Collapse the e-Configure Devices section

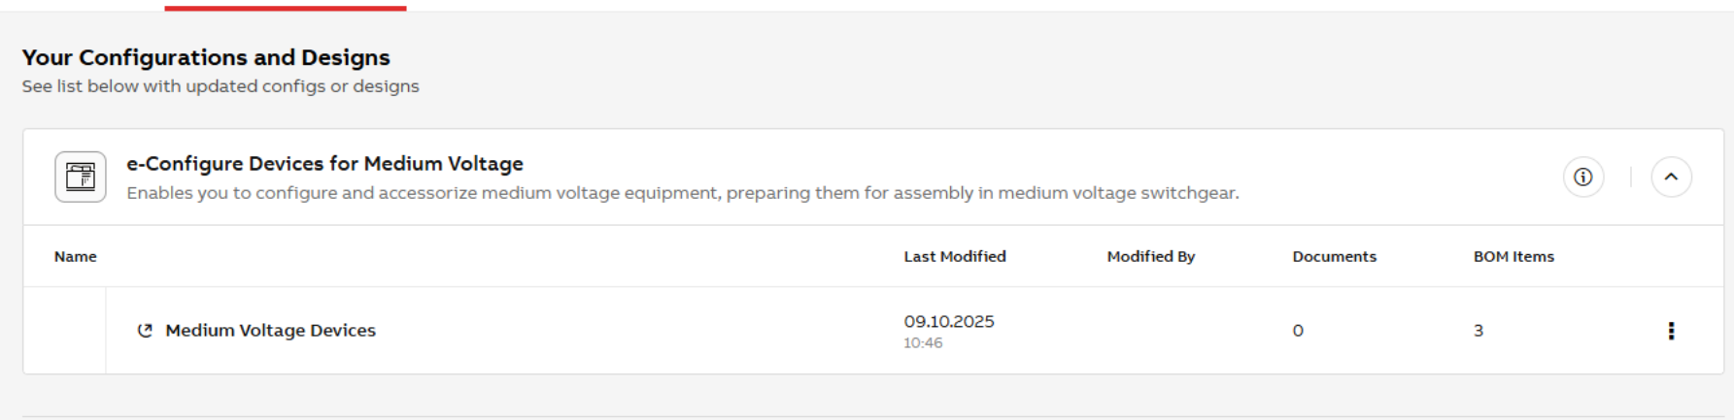coord(1671,177)
